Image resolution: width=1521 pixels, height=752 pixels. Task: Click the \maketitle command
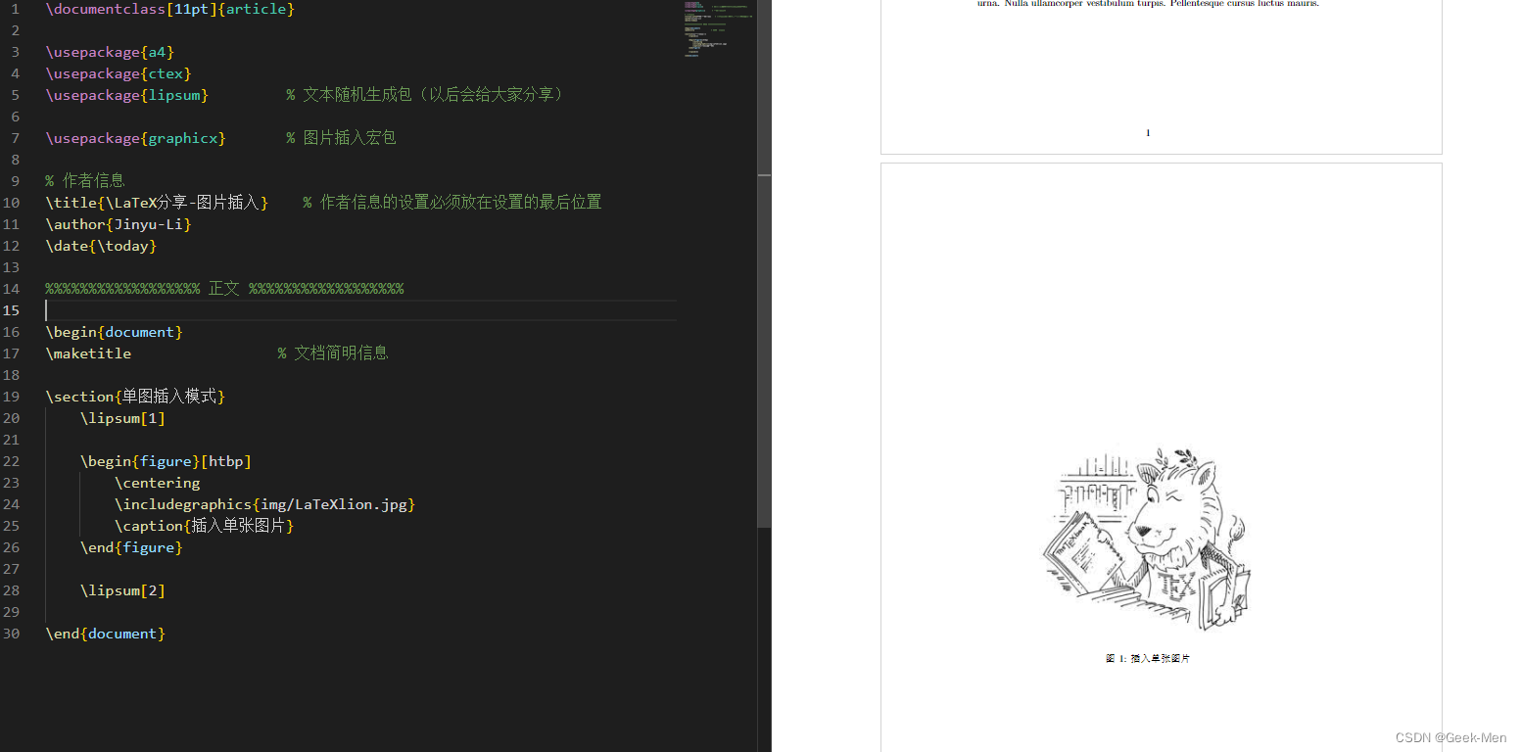point(88,353)
